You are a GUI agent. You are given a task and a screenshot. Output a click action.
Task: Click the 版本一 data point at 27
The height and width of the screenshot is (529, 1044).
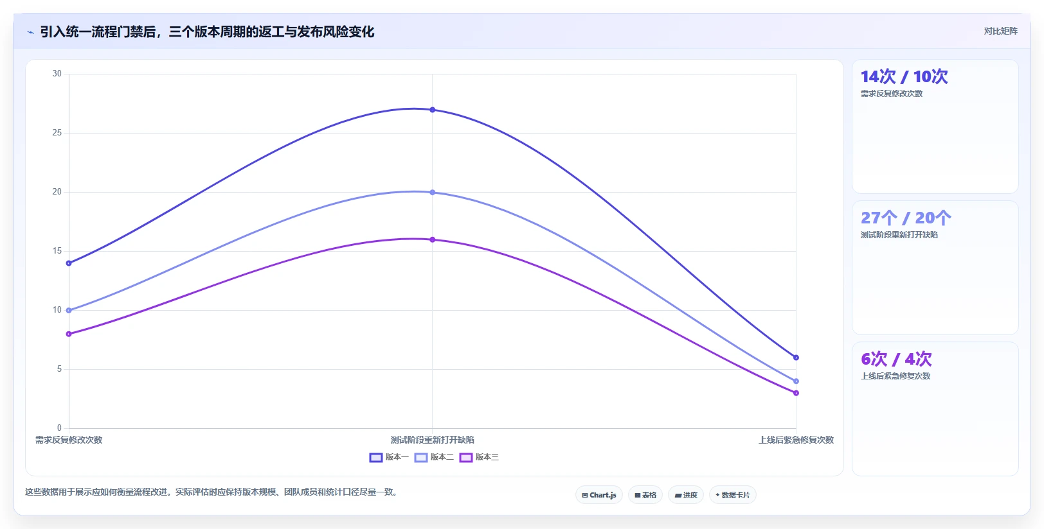[433, 110]
